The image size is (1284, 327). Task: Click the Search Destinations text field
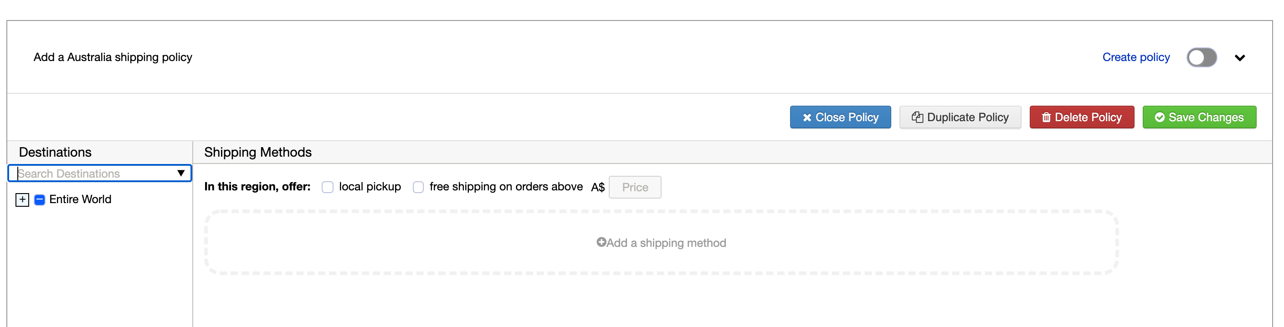[95, 174]
